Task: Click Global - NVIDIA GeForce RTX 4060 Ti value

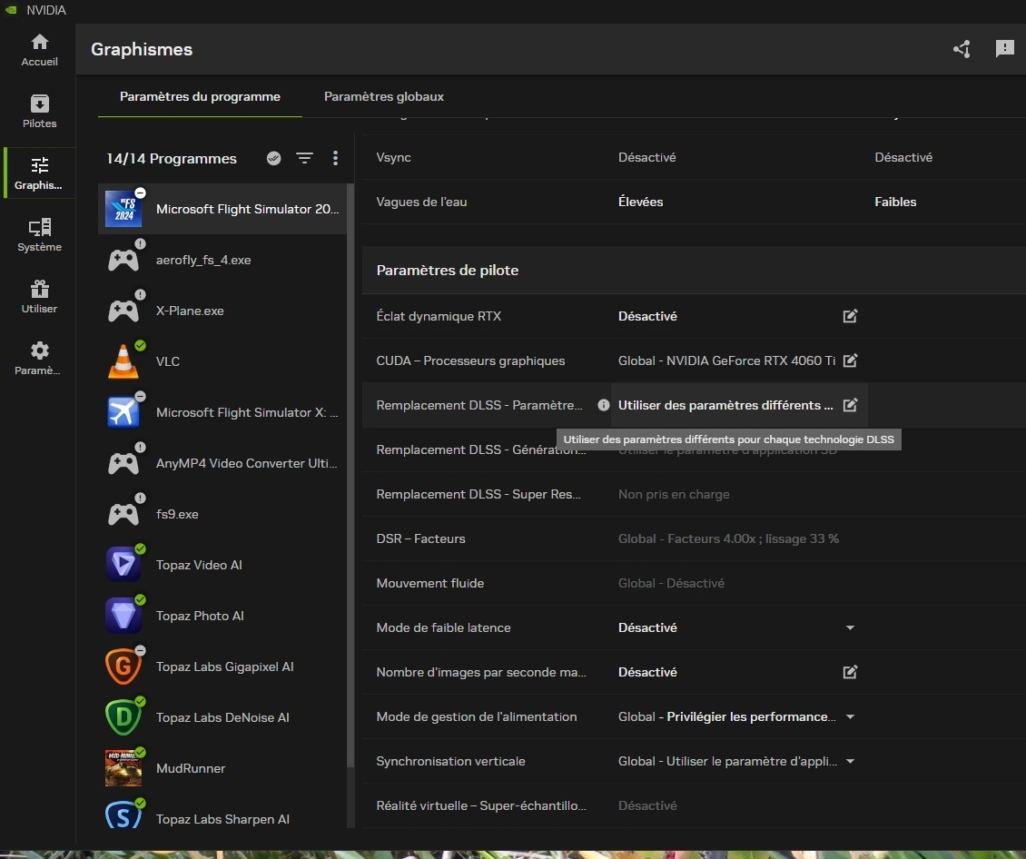Action: click(x=726, y=360)
